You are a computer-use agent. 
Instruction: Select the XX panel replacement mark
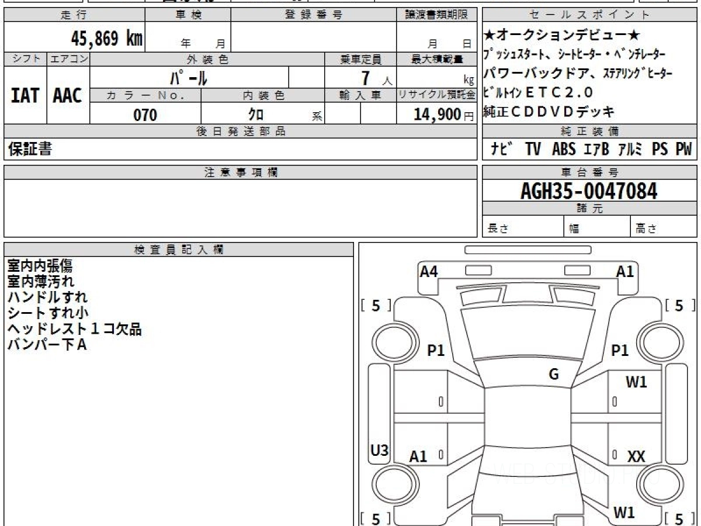[636, 457]
